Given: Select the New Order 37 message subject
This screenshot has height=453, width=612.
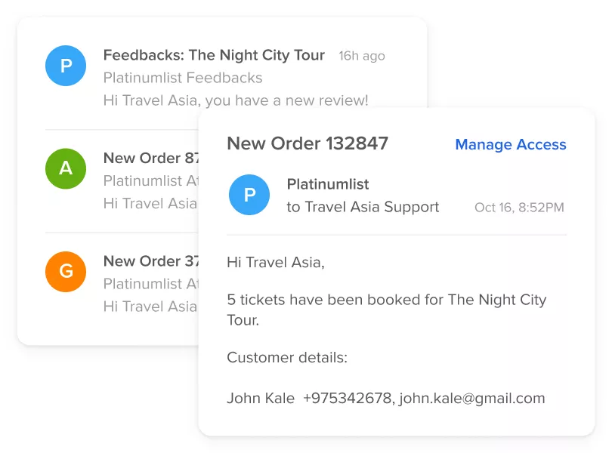Looking at the screenshot, I should [151, 261].
